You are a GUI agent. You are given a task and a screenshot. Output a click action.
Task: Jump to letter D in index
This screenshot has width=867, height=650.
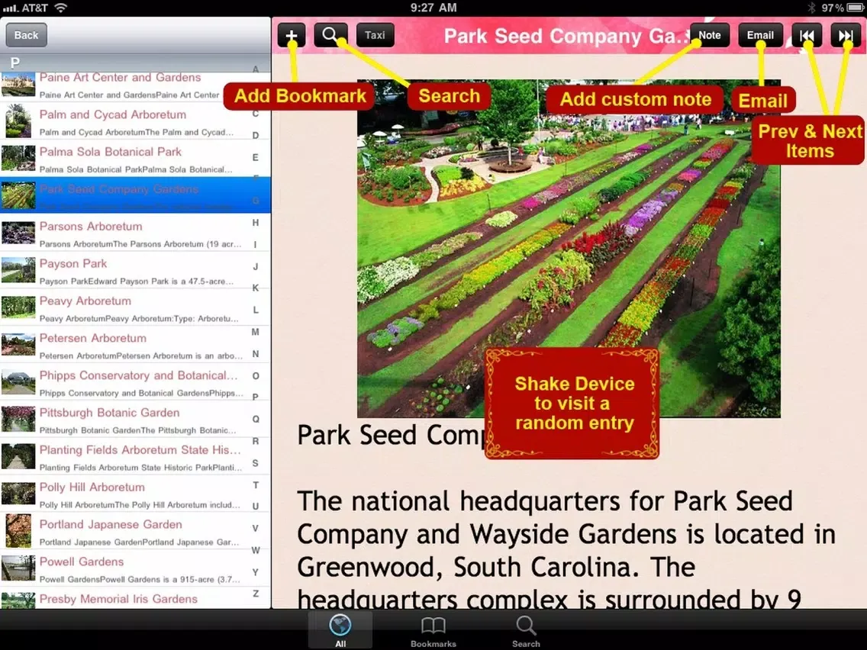pos(256,136)
